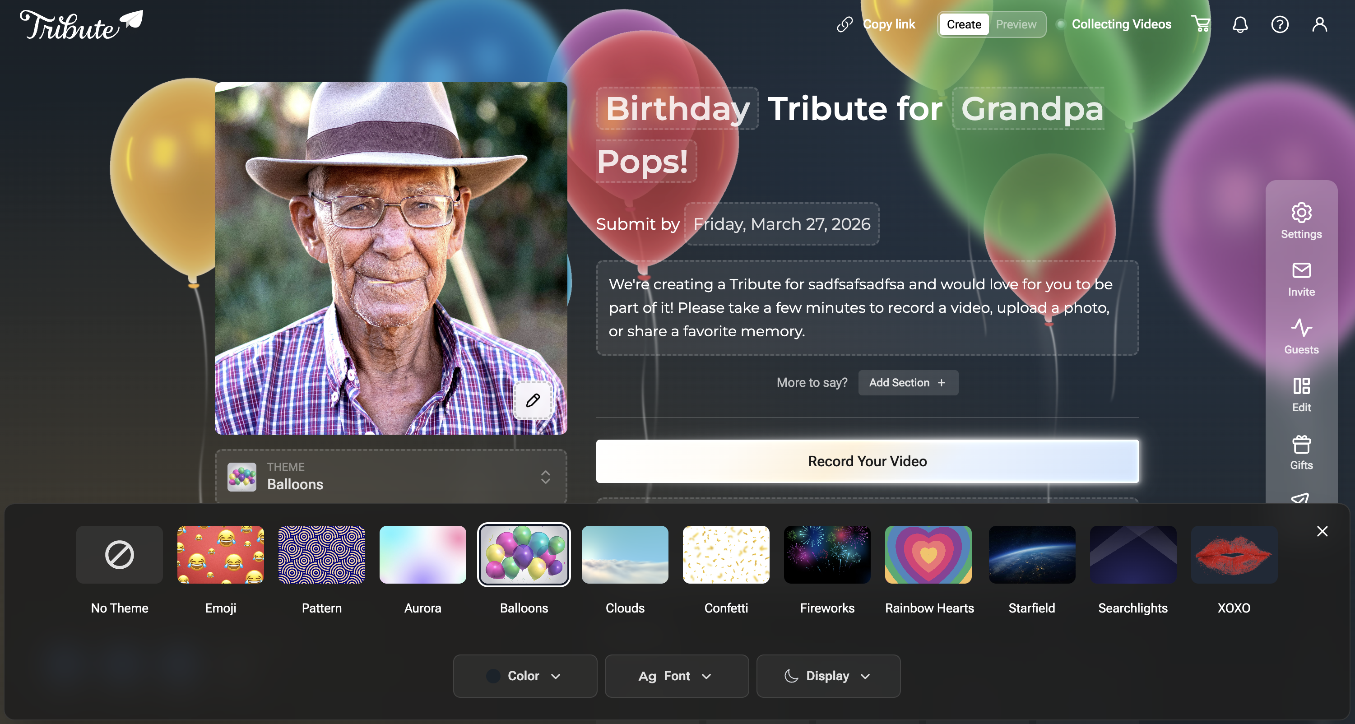This screenshot has width=1355, height=724.
Task: Open Settings in the right sidebar
Action: (1301, 221)
